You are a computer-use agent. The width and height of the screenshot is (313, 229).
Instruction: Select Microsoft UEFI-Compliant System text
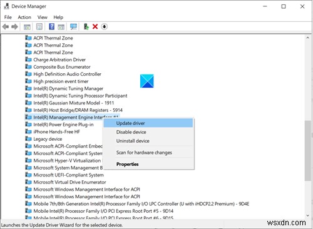pos(68,175)
